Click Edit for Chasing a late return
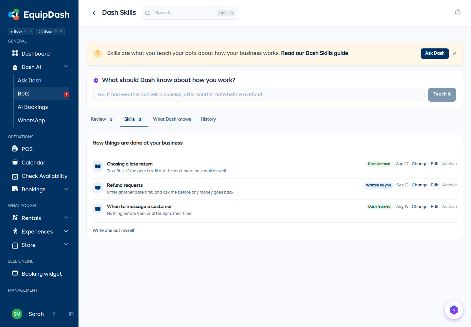 435,164
